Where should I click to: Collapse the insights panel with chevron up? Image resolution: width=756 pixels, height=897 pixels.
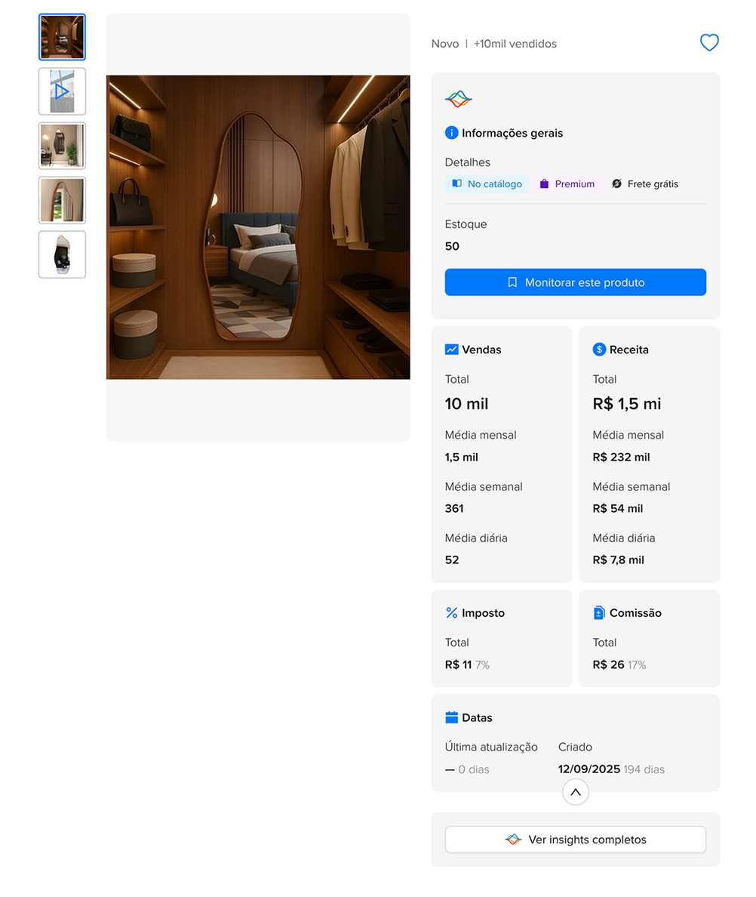point(576,792)
